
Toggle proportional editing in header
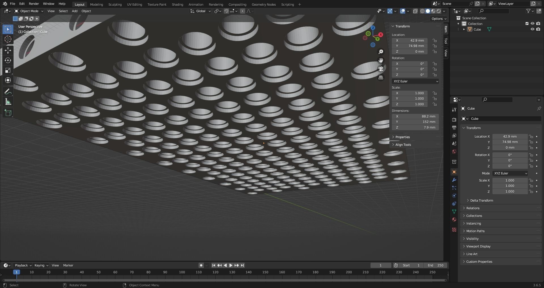[243, 11]
